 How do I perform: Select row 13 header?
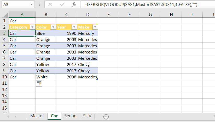4,96
